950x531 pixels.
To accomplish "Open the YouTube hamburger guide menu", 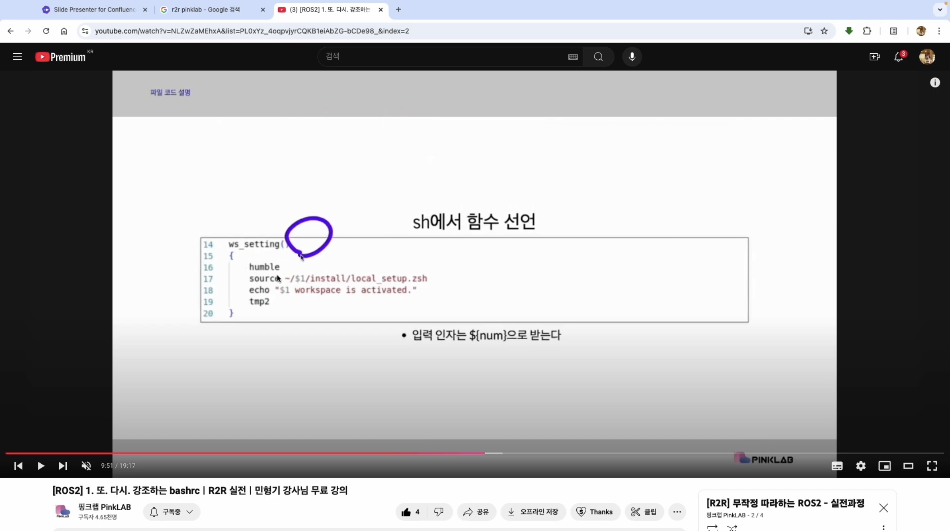I will [x=17, y=56].
